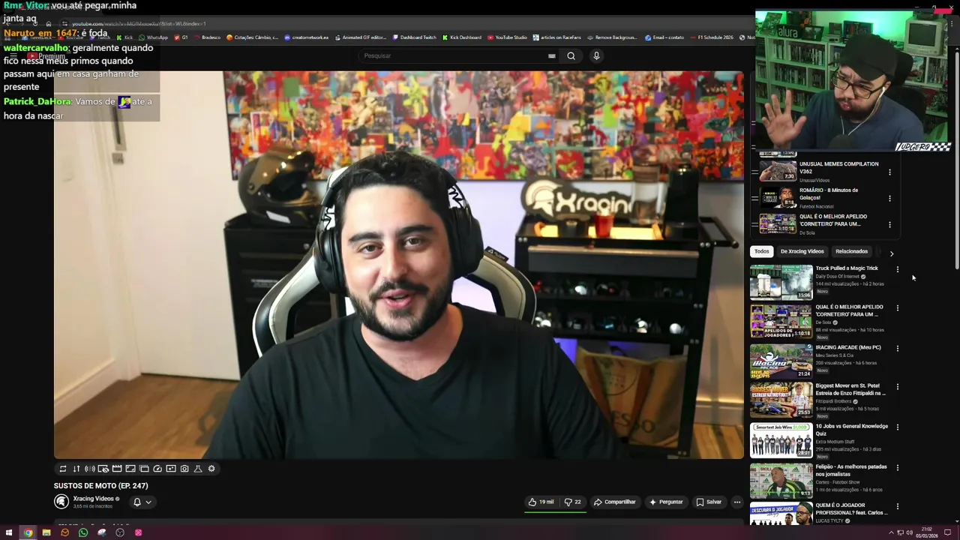The image size is (960, 540).
Task: Click the microphone voice search icon
Action: [x=596, y=55]
